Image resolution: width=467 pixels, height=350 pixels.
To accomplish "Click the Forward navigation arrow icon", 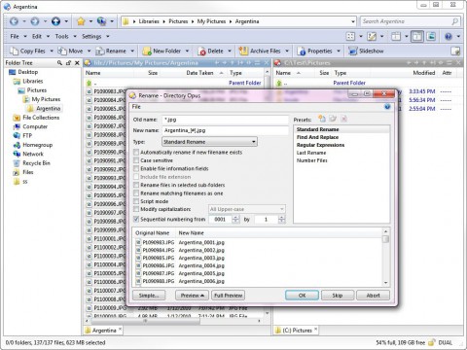I will pyautogui.click(x=35, y=21).
